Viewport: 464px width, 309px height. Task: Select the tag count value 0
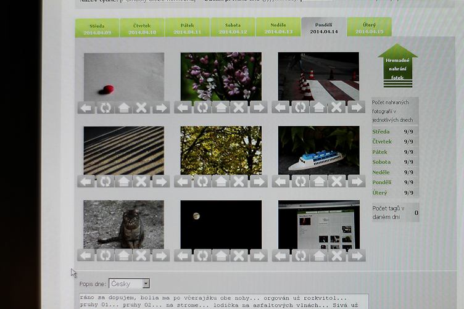(416, 213)
